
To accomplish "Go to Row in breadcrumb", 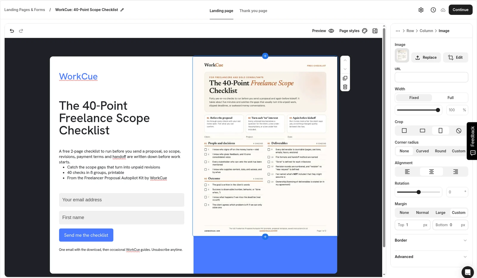I will click(410, 31).
